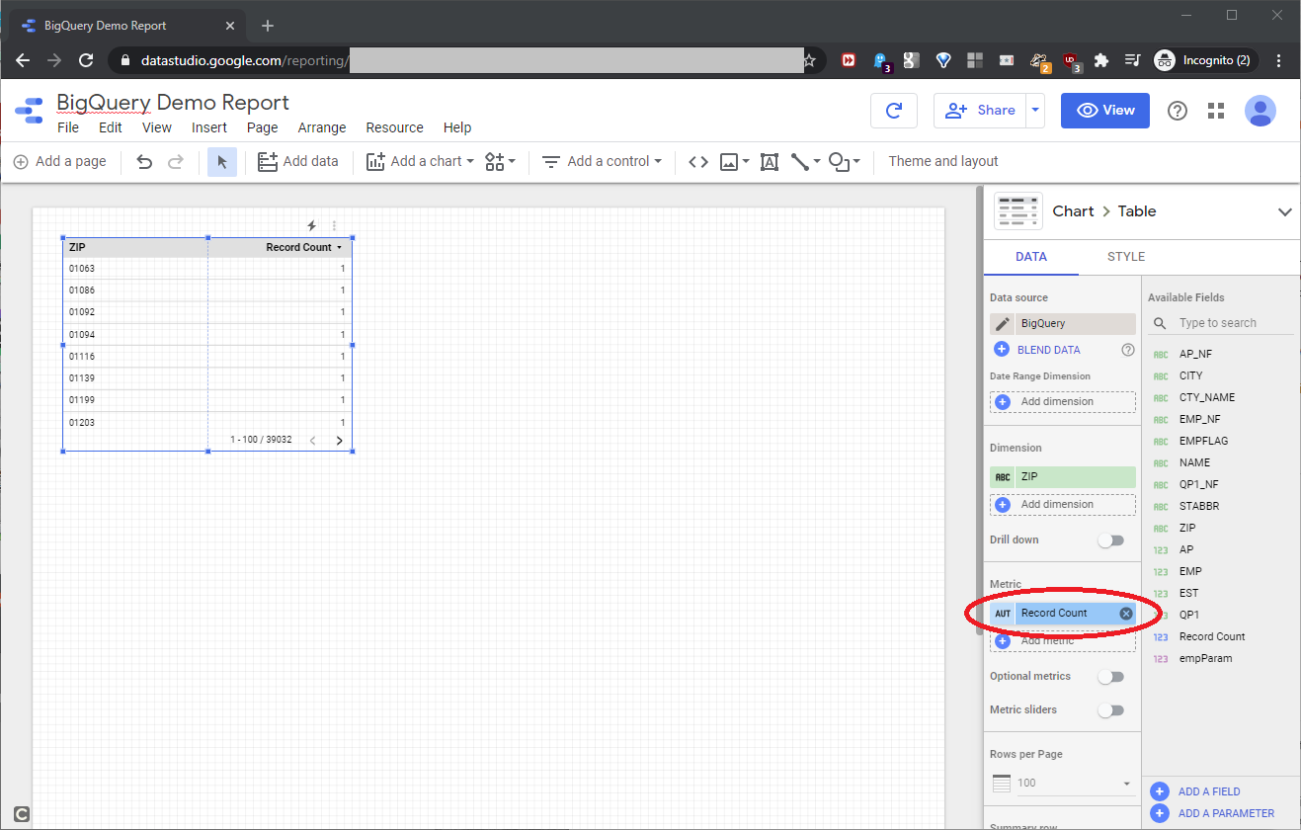Click Add a page
Viewport: 1301px width, 830px height.
(59, 162)
